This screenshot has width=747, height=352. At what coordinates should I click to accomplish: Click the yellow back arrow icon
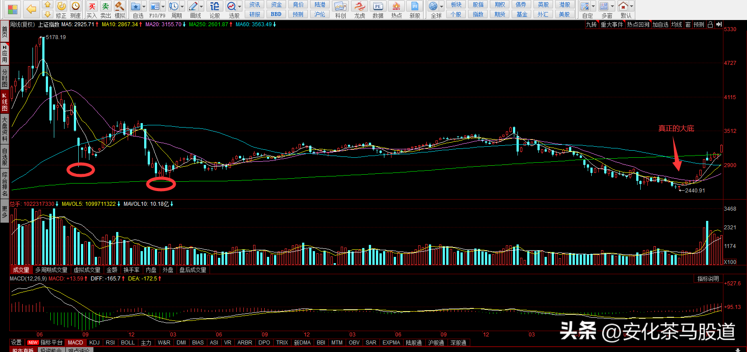click(31, 9)
